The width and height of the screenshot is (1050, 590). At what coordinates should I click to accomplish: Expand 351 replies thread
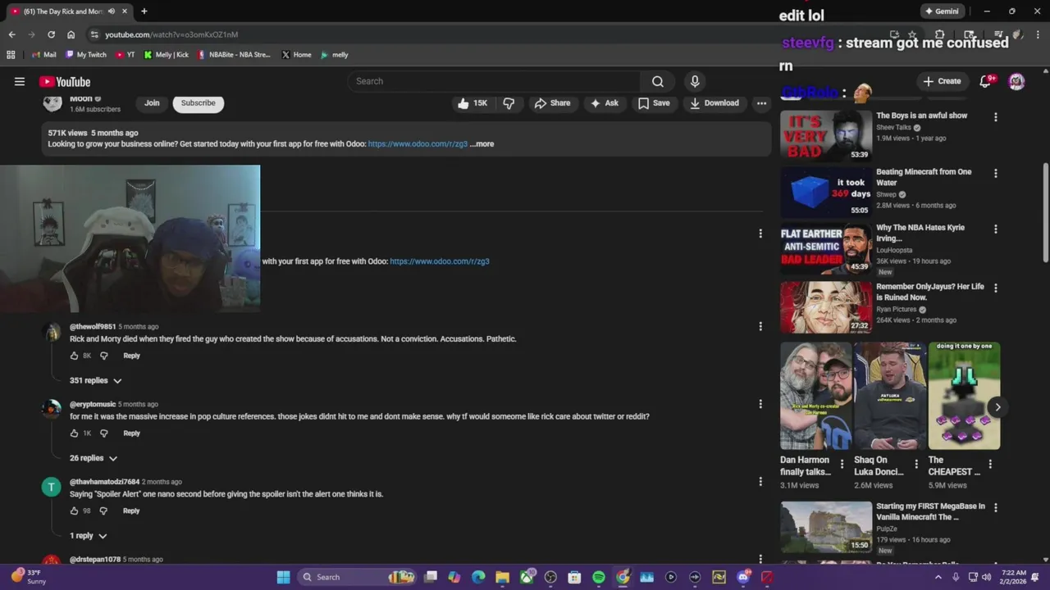pyautogui.click(x=95, y=380)
